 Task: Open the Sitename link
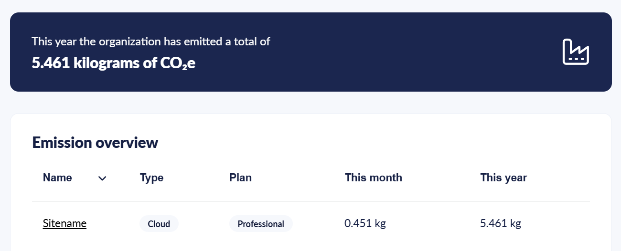64,223
